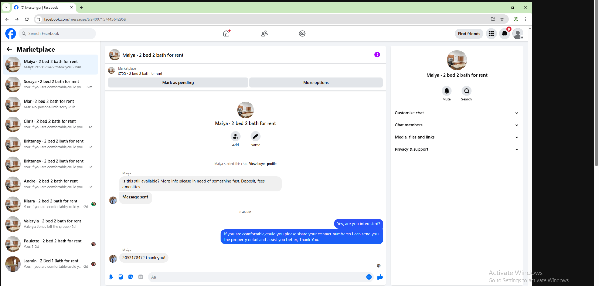Bookmark this page star icon
Viewport: 599px width, 286px height.
[x=502, y=19]
